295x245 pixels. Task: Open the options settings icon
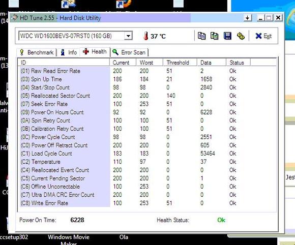(241, 36)
